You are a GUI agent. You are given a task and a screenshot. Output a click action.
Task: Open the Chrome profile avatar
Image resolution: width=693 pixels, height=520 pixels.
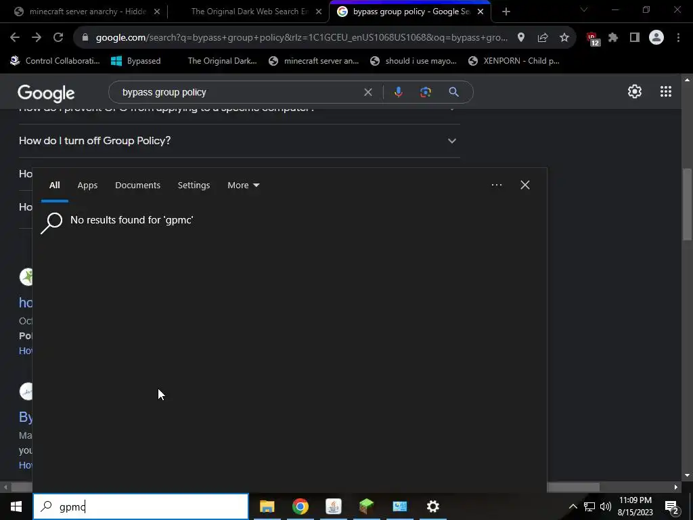tap(656, 38)
